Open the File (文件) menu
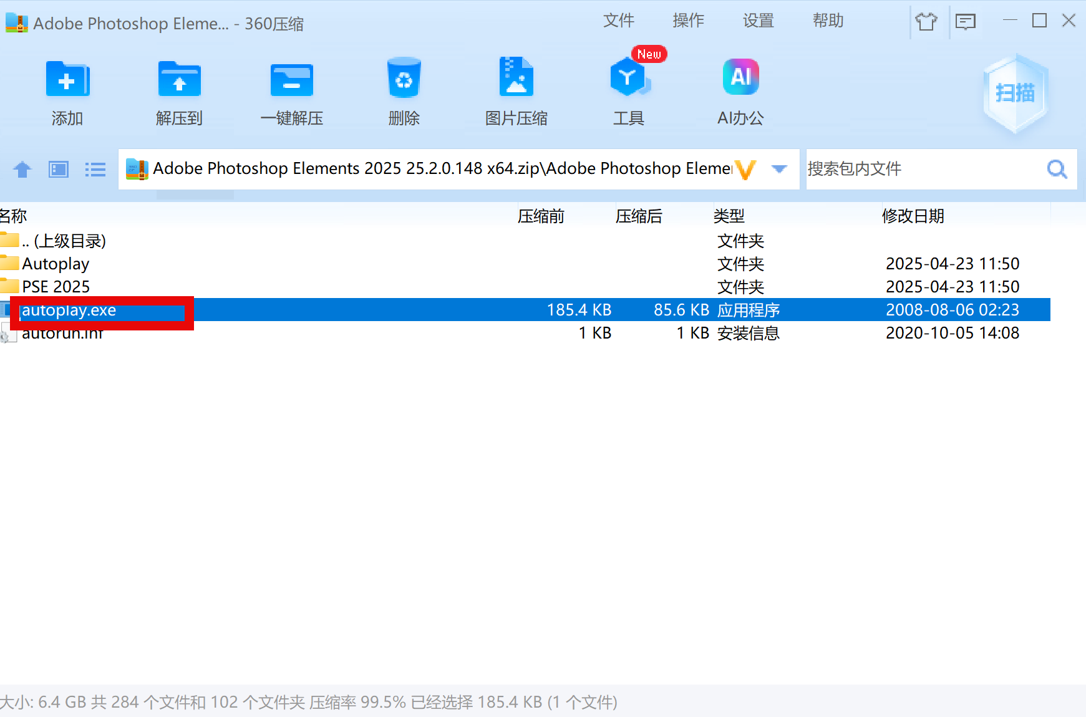This screenshot has height=717, width=1086. 618,21
